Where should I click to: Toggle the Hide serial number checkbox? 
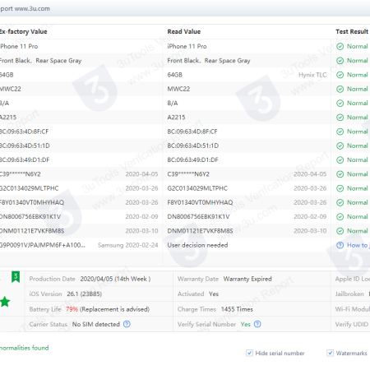(x=249, y=353)
